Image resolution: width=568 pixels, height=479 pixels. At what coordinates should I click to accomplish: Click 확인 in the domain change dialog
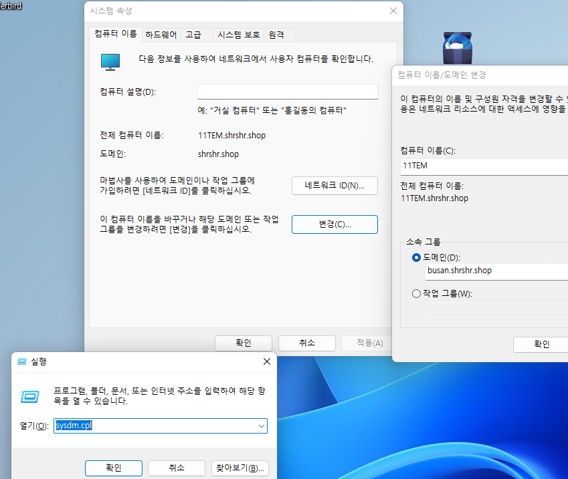541,345
